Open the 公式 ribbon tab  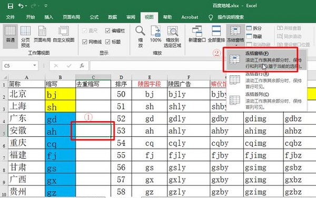click(x=94, y=17)
